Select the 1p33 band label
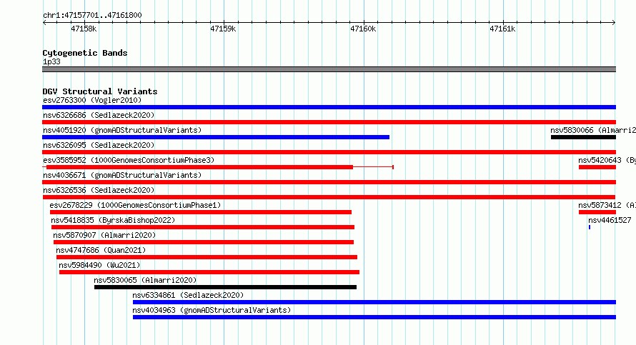 click(51, 61)
